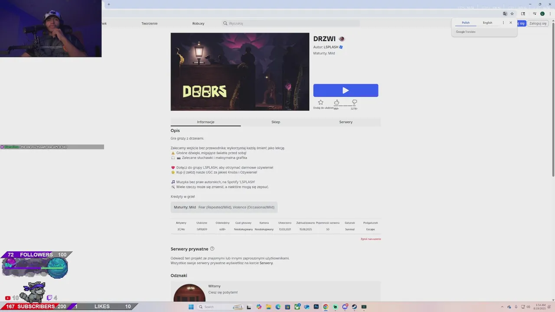Click the Witamy badge title
This screenshot has height=312, width=555.
[214, 286]
